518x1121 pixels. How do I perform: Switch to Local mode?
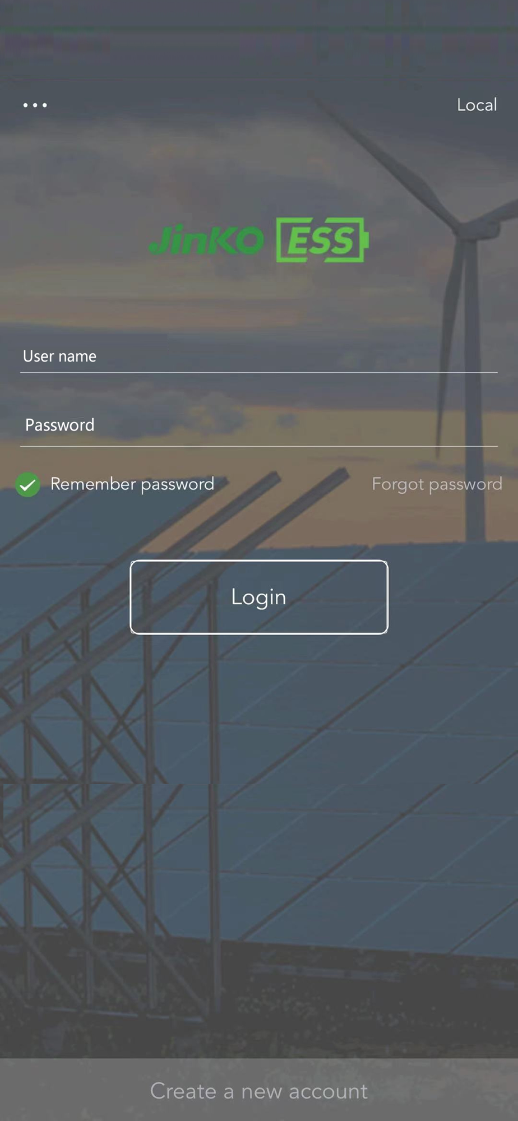tap(477, 105)
